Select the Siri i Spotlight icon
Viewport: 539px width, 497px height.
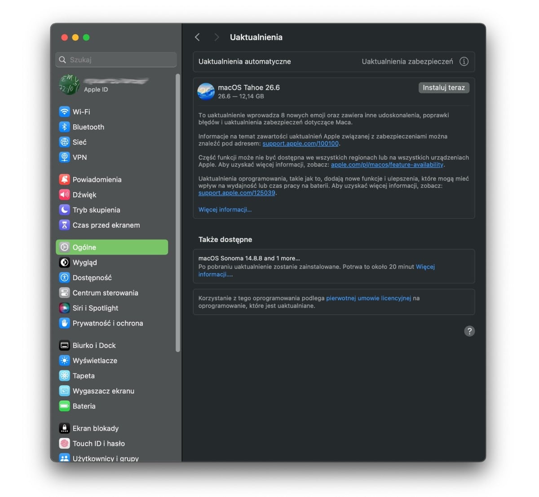point(64,308)
